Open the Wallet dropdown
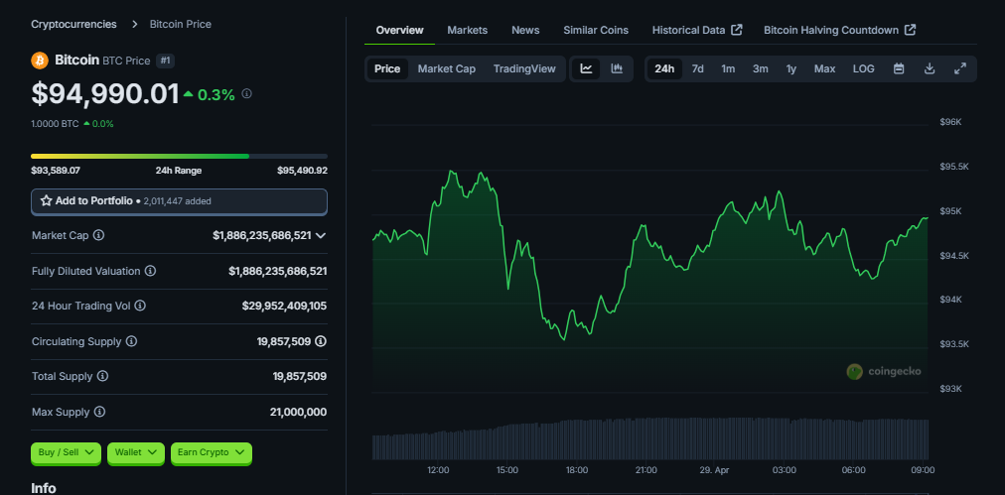 click(x=136, y=452)
